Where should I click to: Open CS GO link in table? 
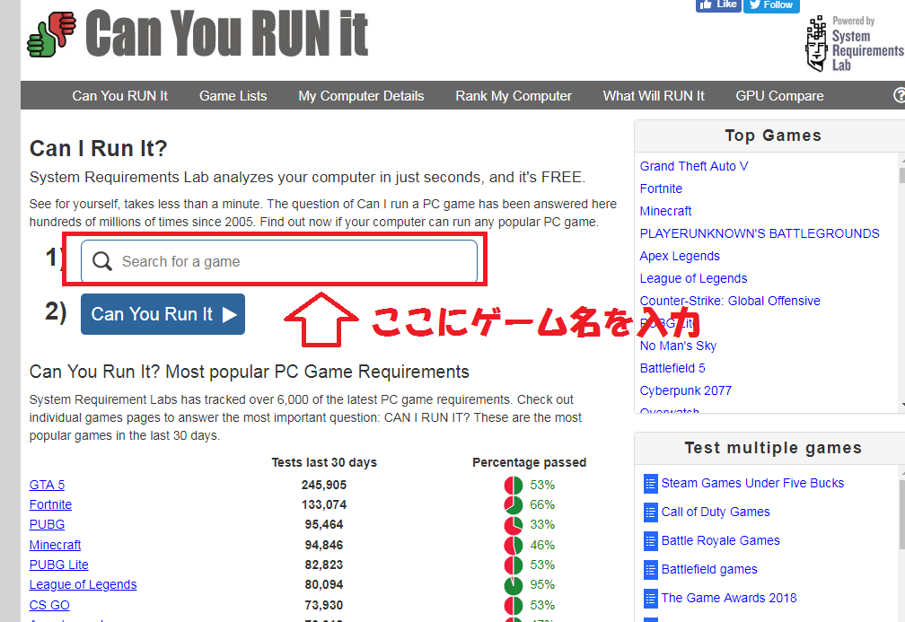click(49, 605)
